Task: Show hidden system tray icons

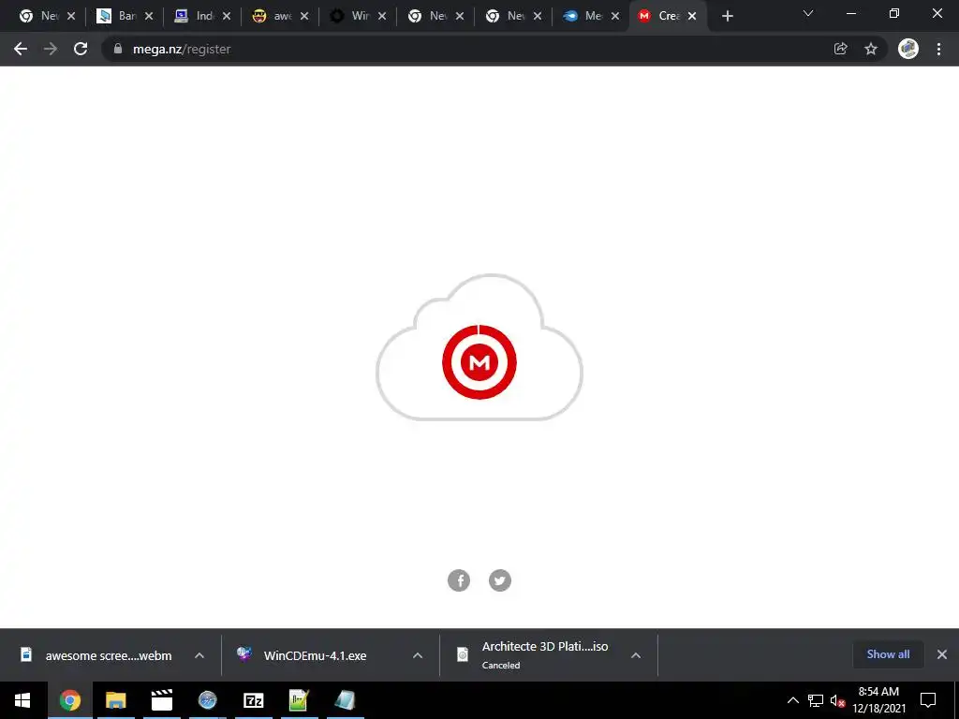Action: pyautogui.click(x=792, y=700)
